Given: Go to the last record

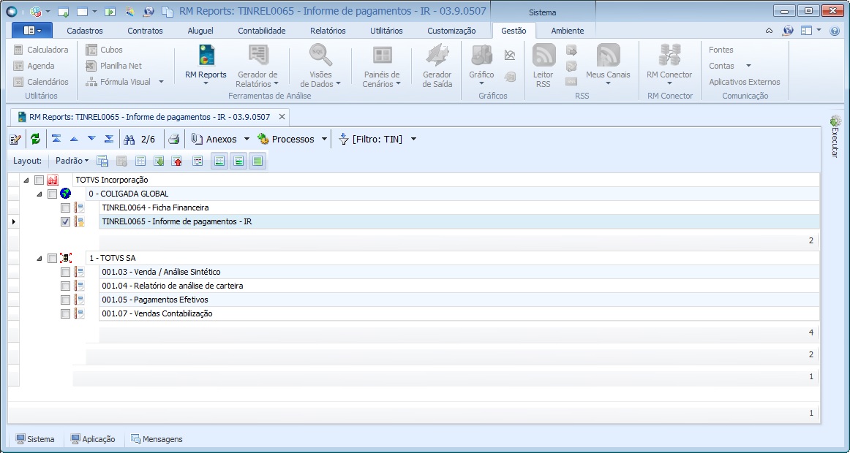Looking at the screenshot, I should click(109, 139).
